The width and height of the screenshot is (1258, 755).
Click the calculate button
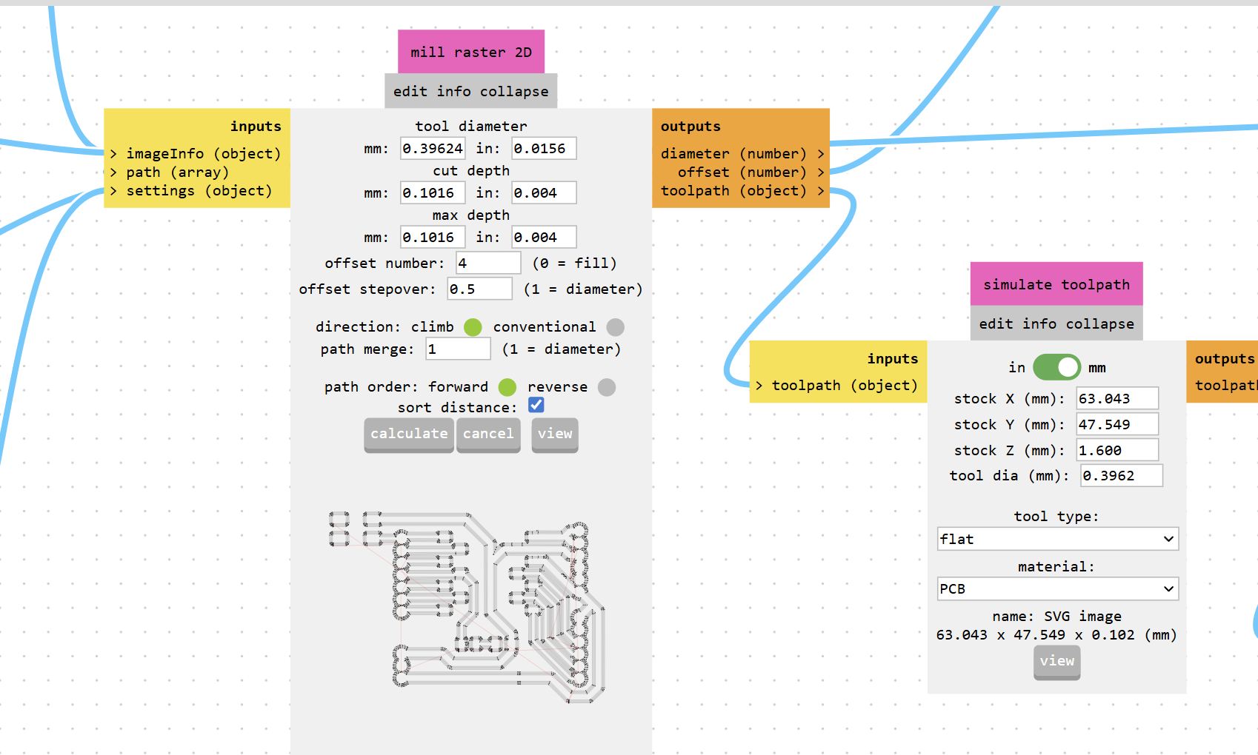(x=409, y=434)
